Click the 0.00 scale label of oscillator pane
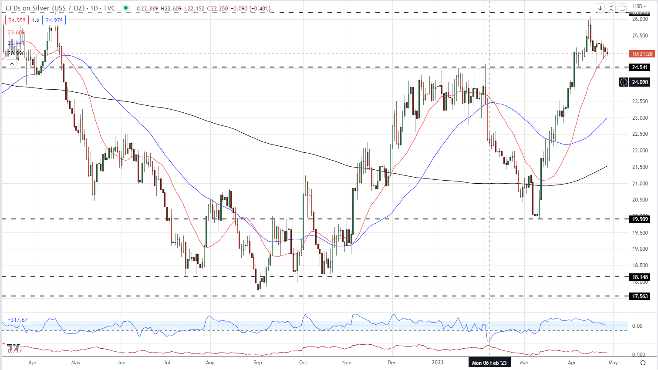The image size is (658, 370). point(637,326)
